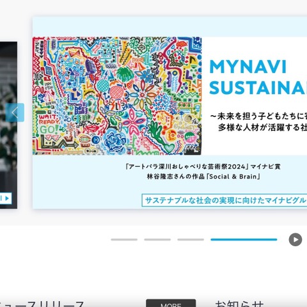Click the 林谷隆志さんの作品 caption line
This screenshot has height=307, width=307.
click(203, 177)
